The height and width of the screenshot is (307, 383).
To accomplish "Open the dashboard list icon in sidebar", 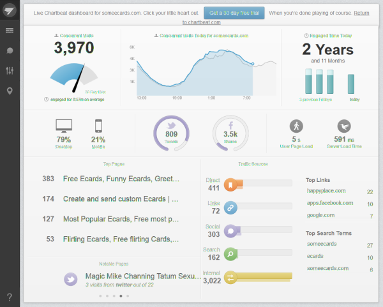I will 10,31.
